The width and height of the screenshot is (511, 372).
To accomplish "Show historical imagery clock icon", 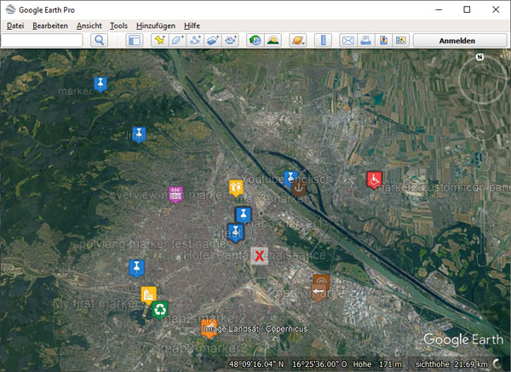I will pos(255,40).
